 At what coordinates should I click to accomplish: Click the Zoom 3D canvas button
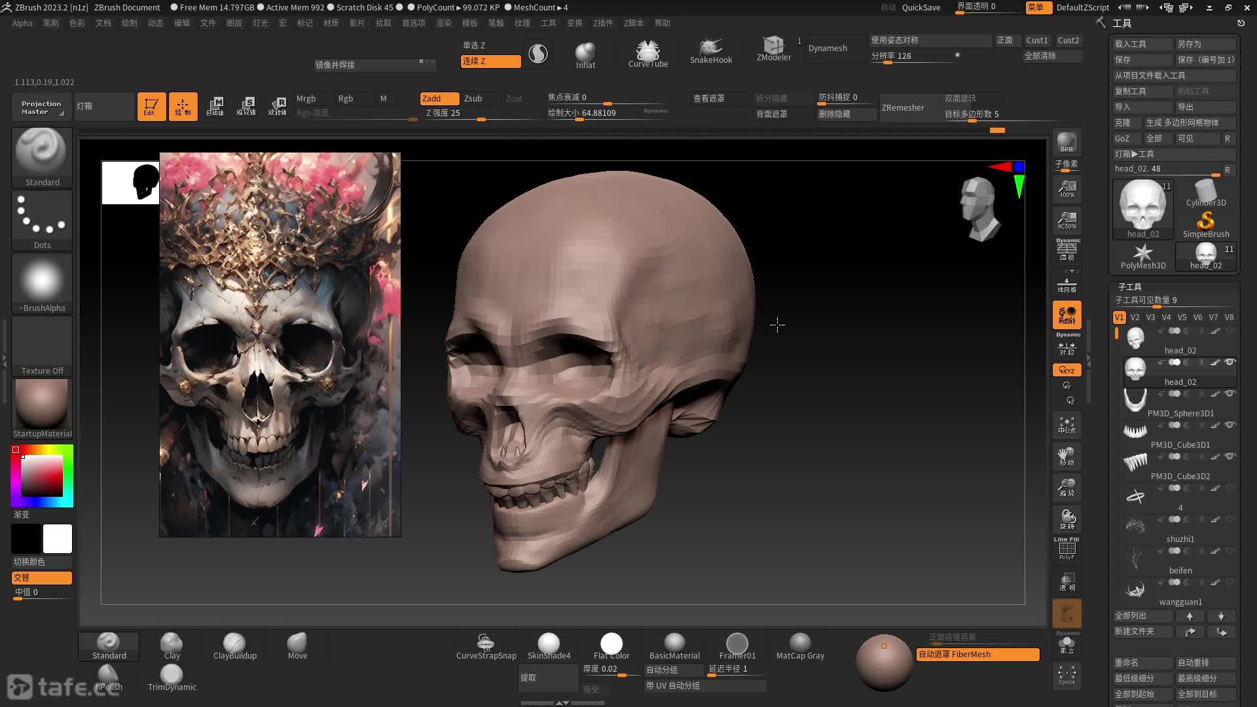pos(1066,487)
